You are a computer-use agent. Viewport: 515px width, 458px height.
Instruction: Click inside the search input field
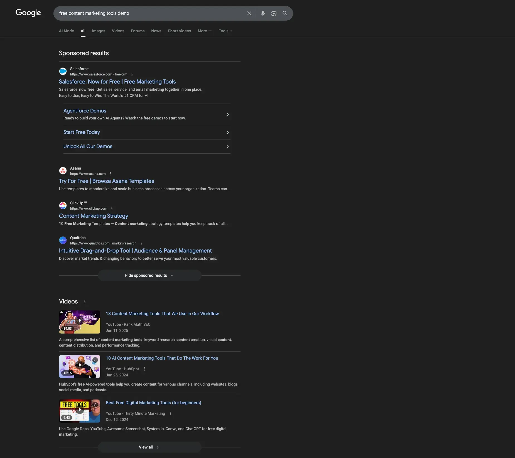click(x=150, y=13)
